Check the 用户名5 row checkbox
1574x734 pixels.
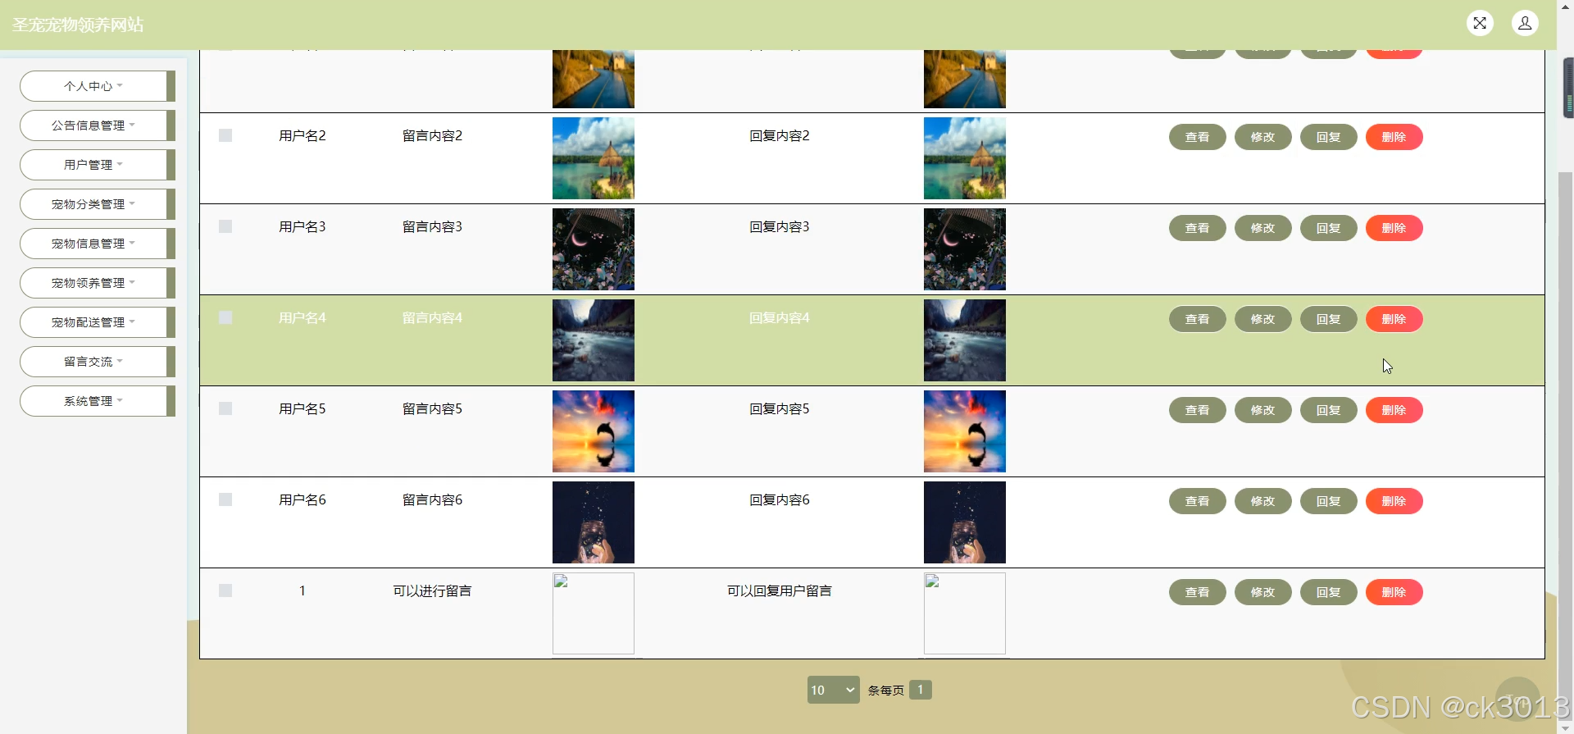pos(225,408)
